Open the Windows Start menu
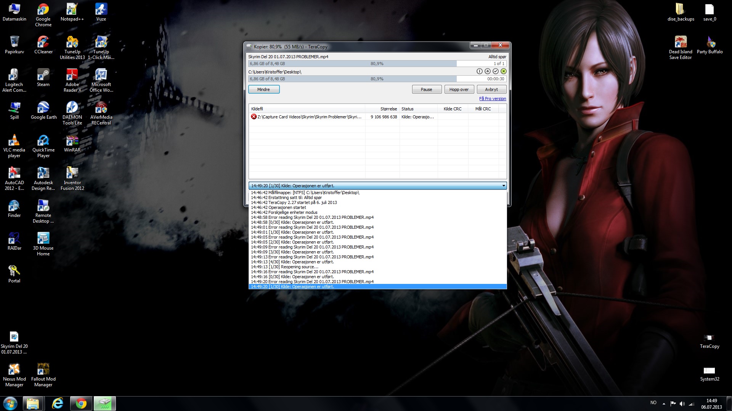This screenshot has width=732, height=411. coord(10,403)
